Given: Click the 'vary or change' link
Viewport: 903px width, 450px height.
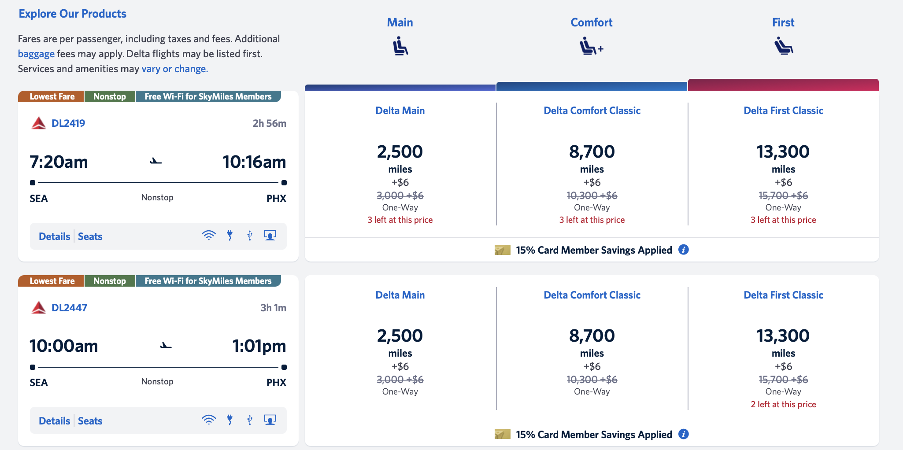Looking at the screenshot, I should click(174, 69).
